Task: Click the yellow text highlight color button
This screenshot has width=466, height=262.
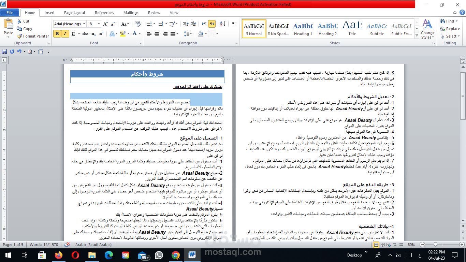Action: 123,34
